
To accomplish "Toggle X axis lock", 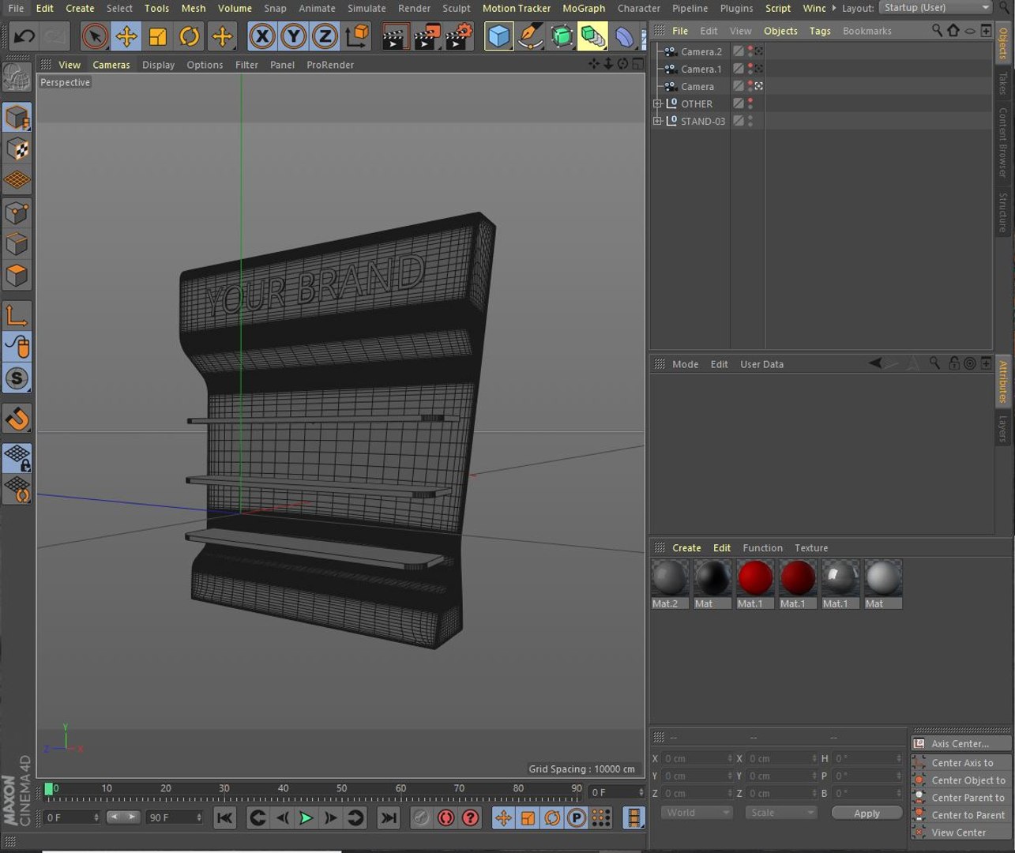I will [x=262, y=36].
